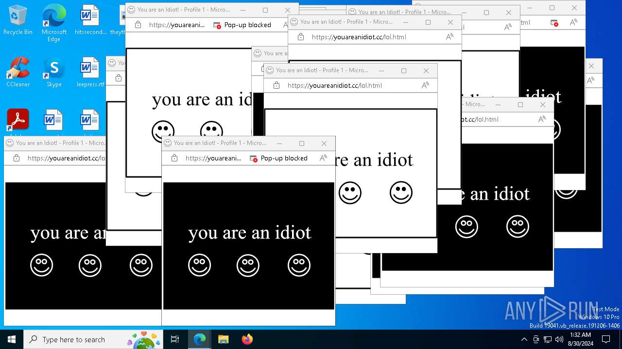622x349 pixels.
Task: Launch CCleaner from the desktop
Action: [x=18, y=72]
